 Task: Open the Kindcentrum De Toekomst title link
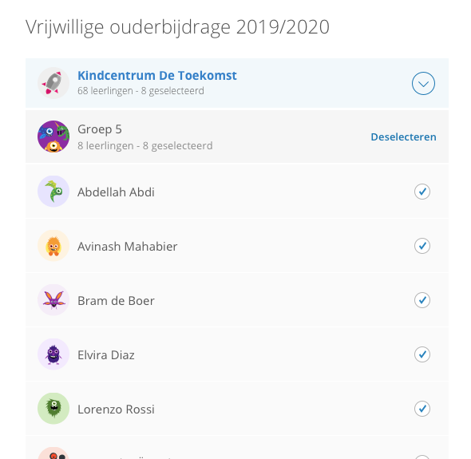pyautogui.click(x=157, y=75)
